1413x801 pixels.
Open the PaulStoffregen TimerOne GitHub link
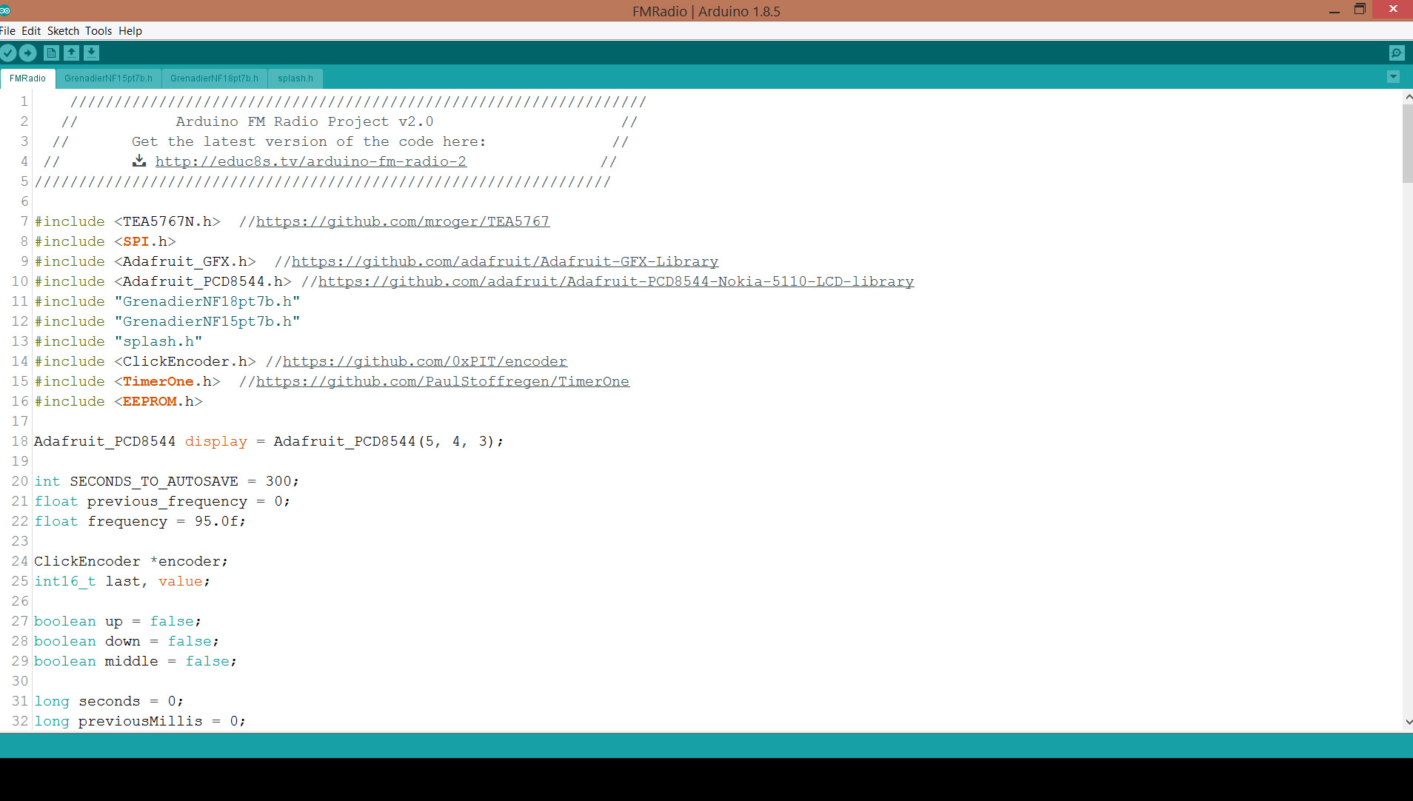443,381
